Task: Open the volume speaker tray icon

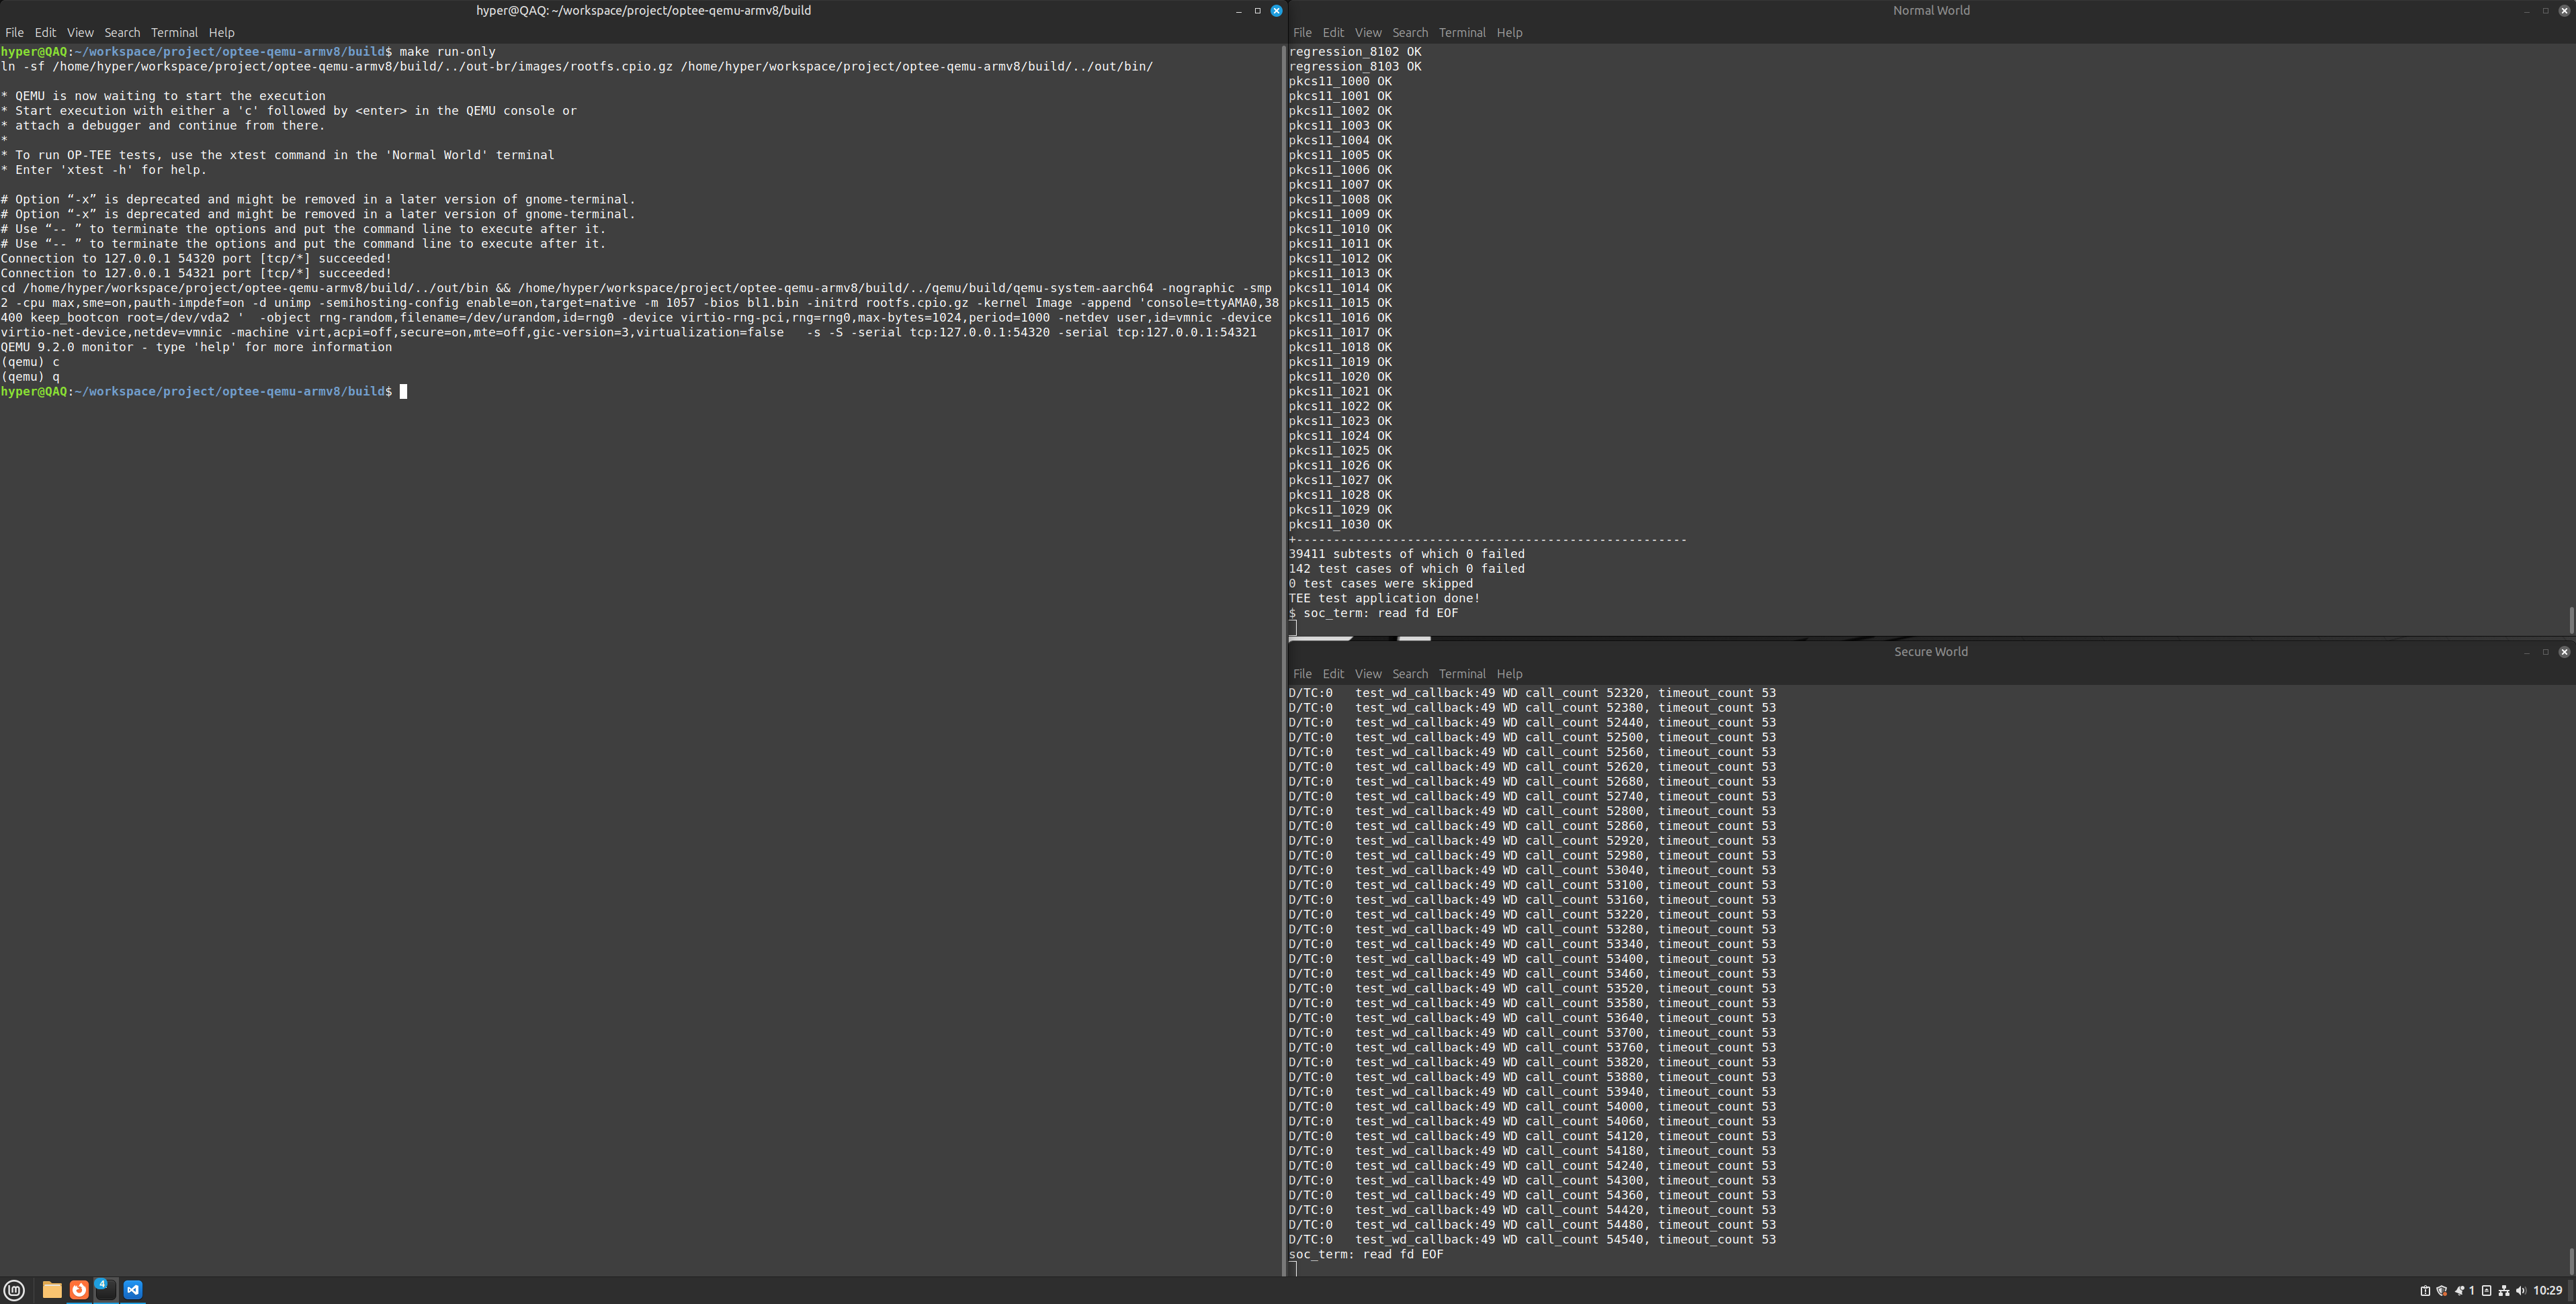Action: tap(2521, 1291)
